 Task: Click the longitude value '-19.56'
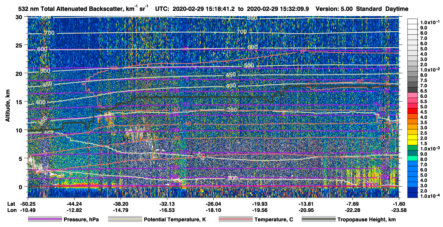[x=260, y=210]
